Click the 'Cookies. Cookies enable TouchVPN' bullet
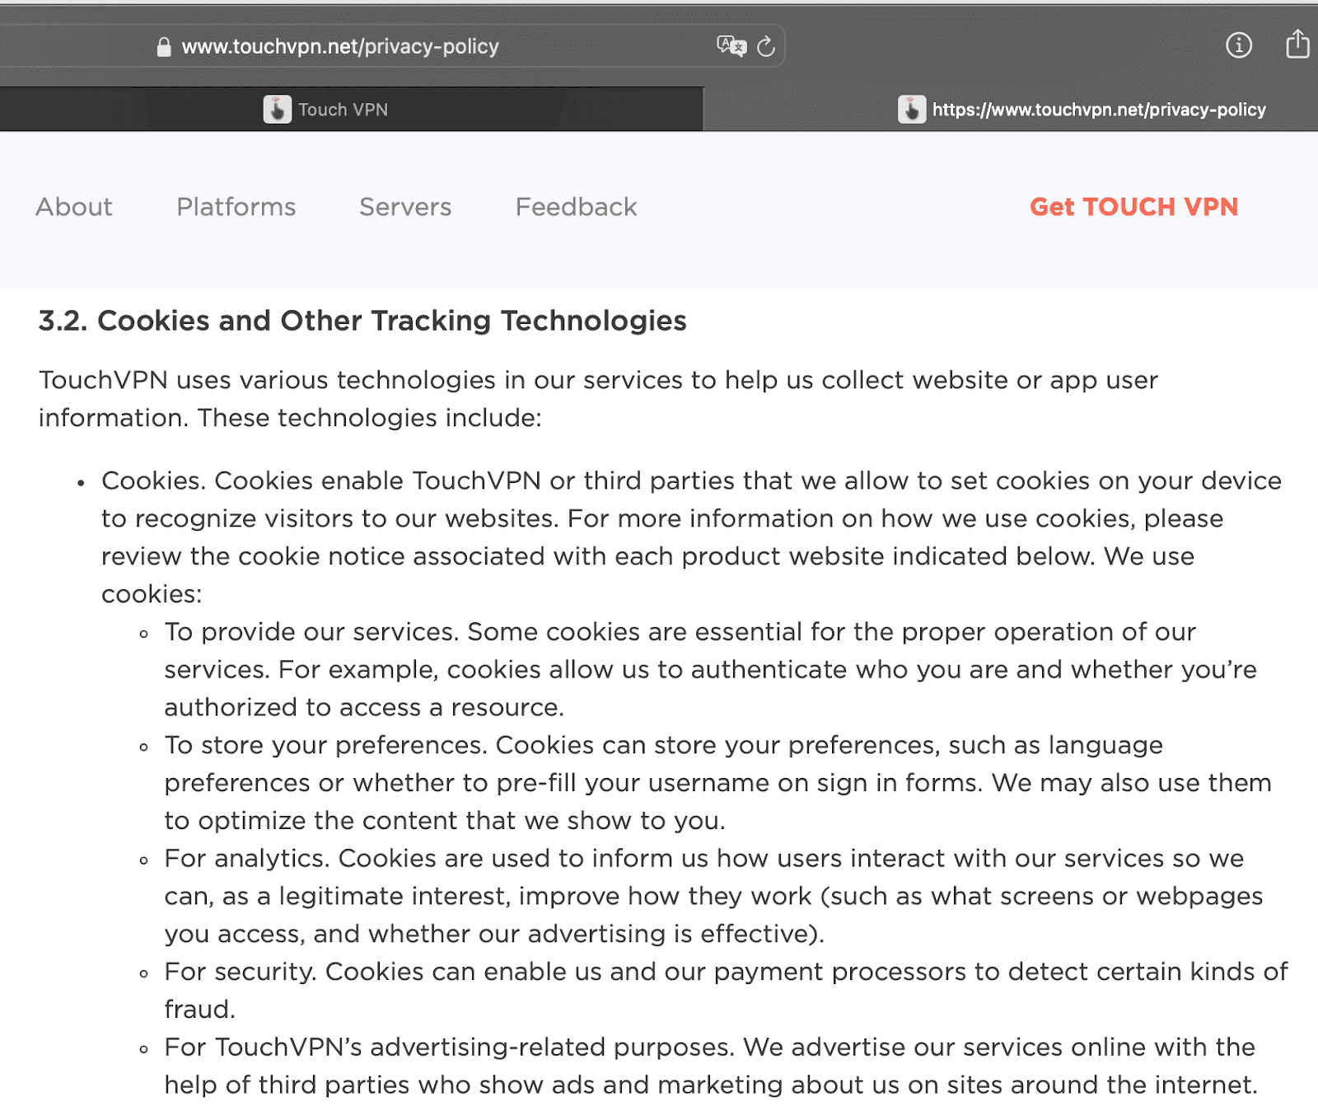 692,537
